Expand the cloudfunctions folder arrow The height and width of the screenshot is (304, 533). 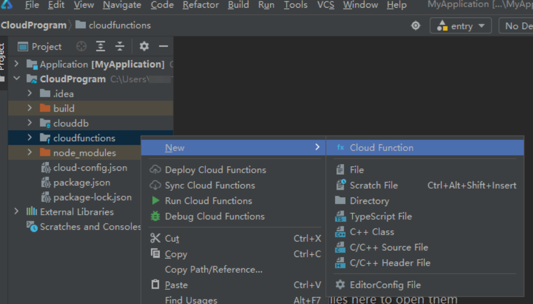click(x=30, y=138)
